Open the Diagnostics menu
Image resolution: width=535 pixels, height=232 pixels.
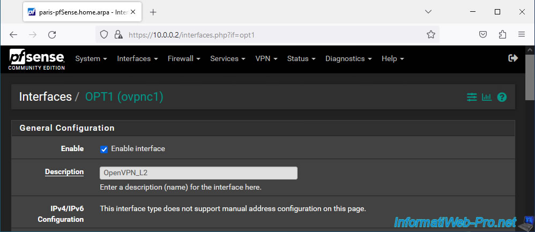tap(348, 59)
